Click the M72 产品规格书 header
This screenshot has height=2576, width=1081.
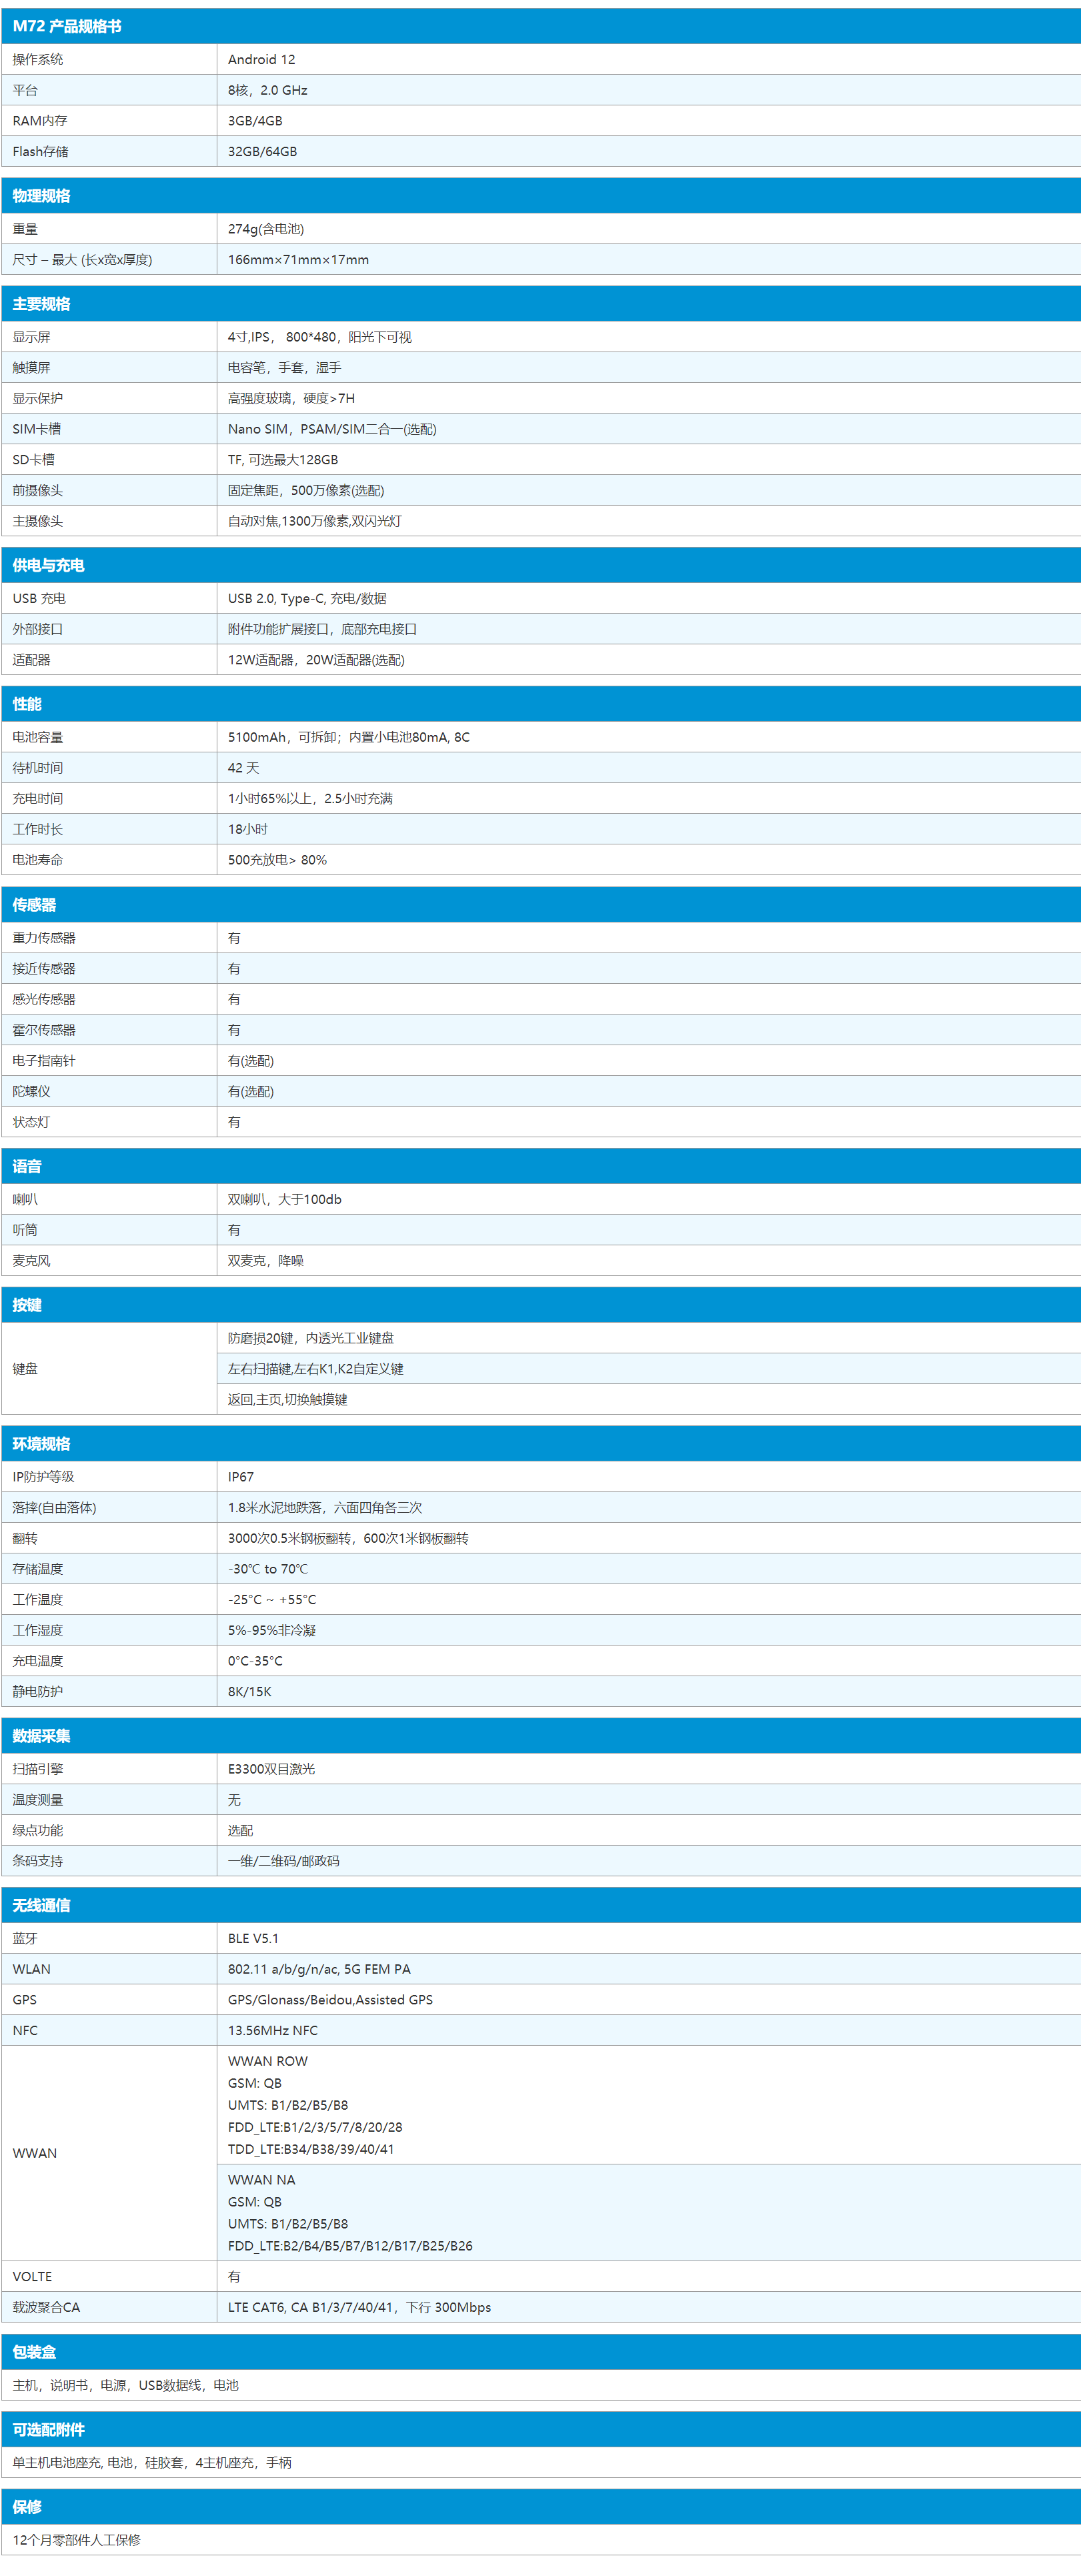click(x=67, y=26)
